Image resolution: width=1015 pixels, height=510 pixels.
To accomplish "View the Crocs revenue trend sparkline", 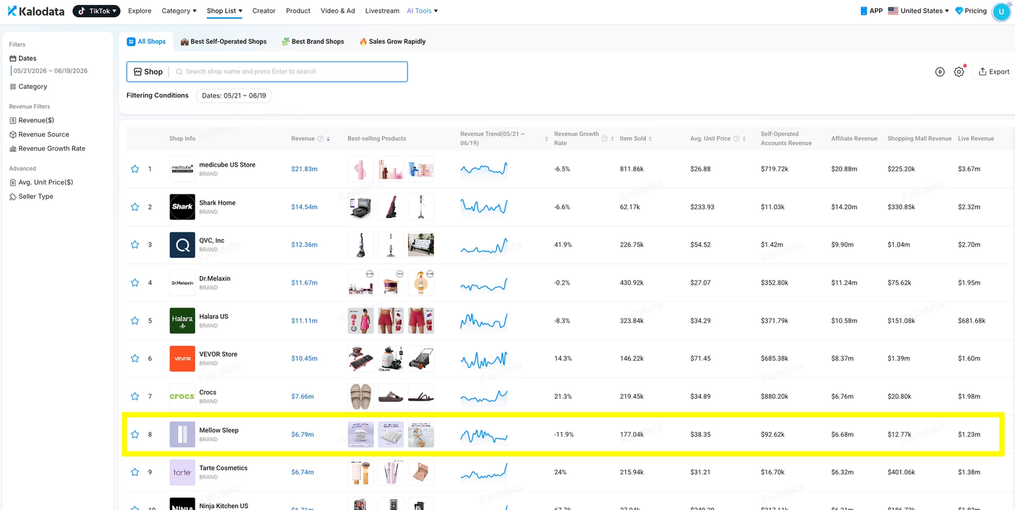I will coord(484,397).
